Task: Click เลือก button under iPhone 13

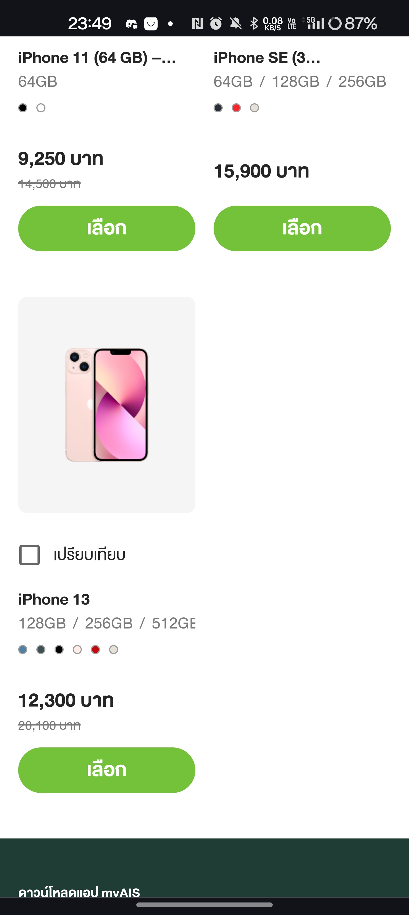Action: tap(107, 770)
